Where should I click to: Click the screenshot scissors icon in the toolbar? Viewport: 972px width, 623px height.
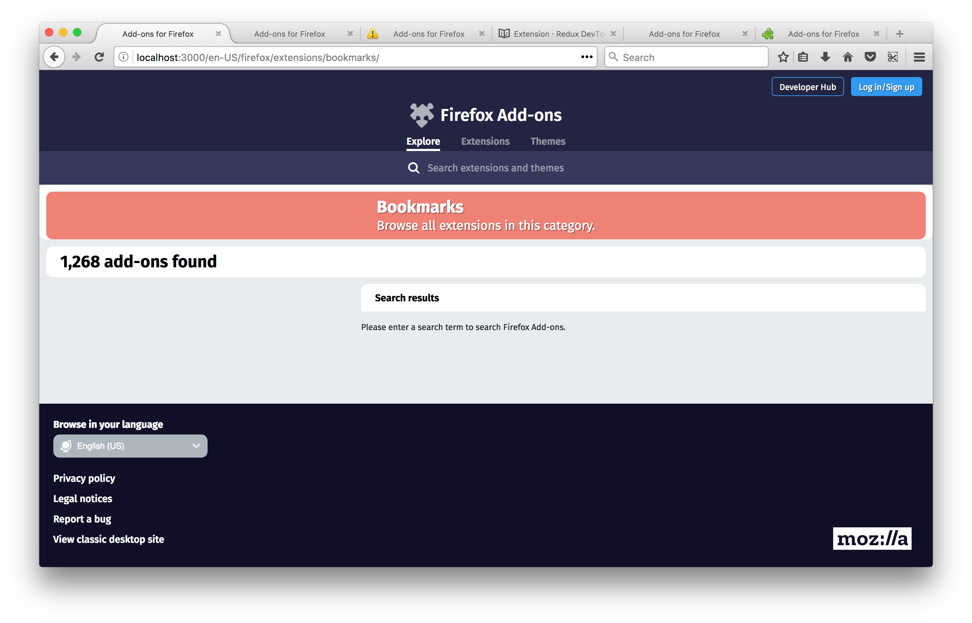point(892,57)
